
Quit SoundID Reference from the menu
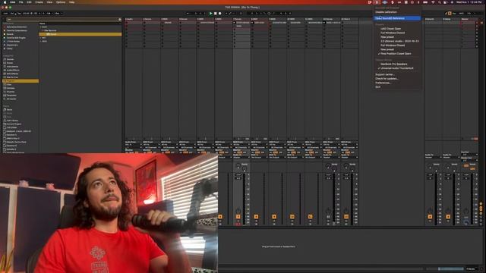377,87
